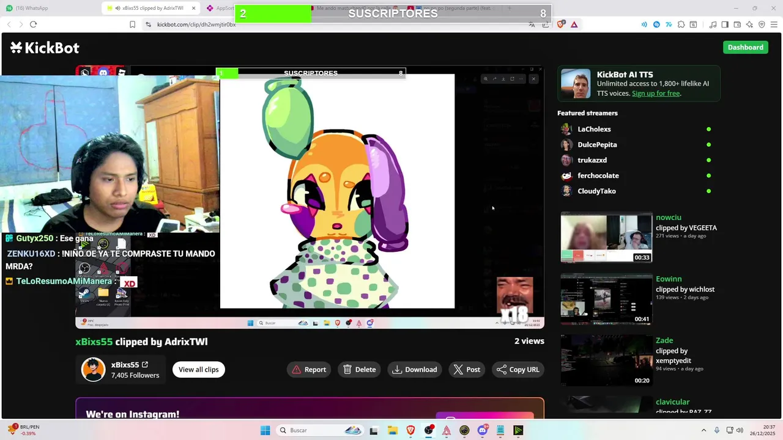Viewport: 783px width, 440px height.
Task: Open OBS Studio taskbar icon
Action: pyautogui.click(x=428, y=430)
